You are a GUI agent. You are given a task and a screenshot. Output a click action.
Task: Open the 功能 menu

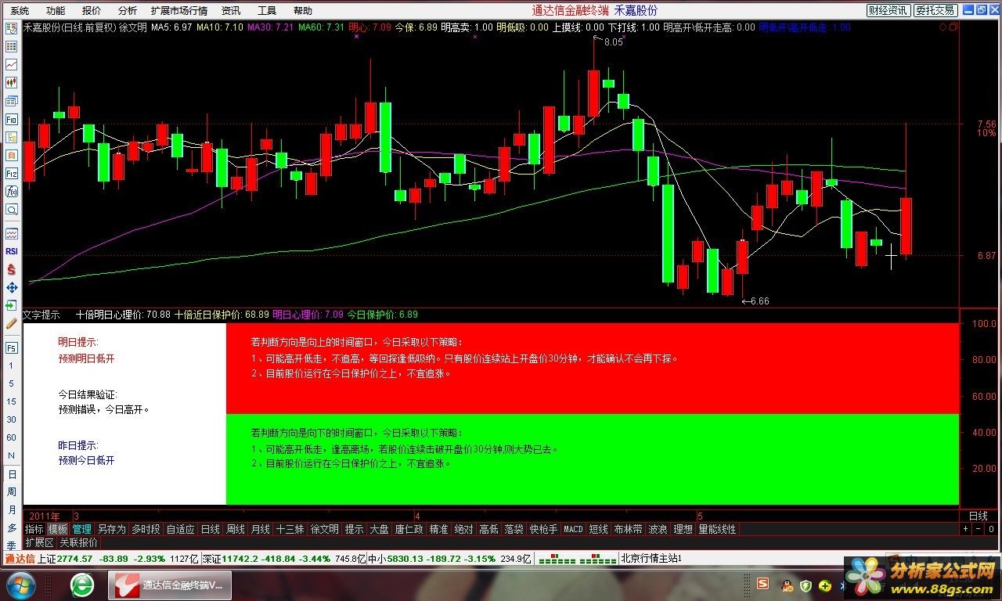tap(56, 11)
